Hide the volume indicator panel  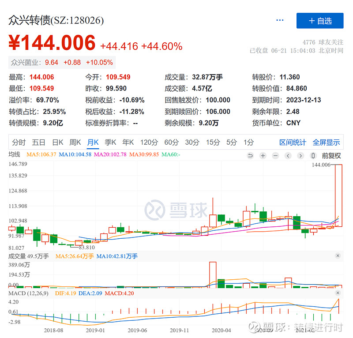coord(338,255)
